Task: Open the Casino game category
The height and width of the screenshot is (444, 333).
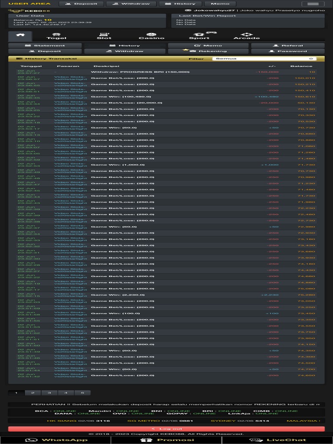Action: (151, 36)
